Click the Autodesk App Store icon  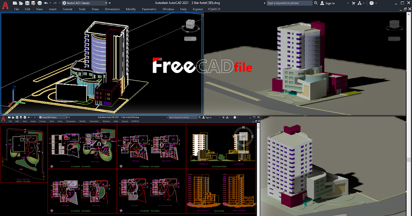[x=359, y=3]
